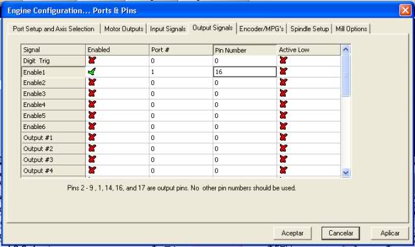Screen dimensions: 415x247
Task: Click the Cancelar button
Action: click(x=340, y=233)
